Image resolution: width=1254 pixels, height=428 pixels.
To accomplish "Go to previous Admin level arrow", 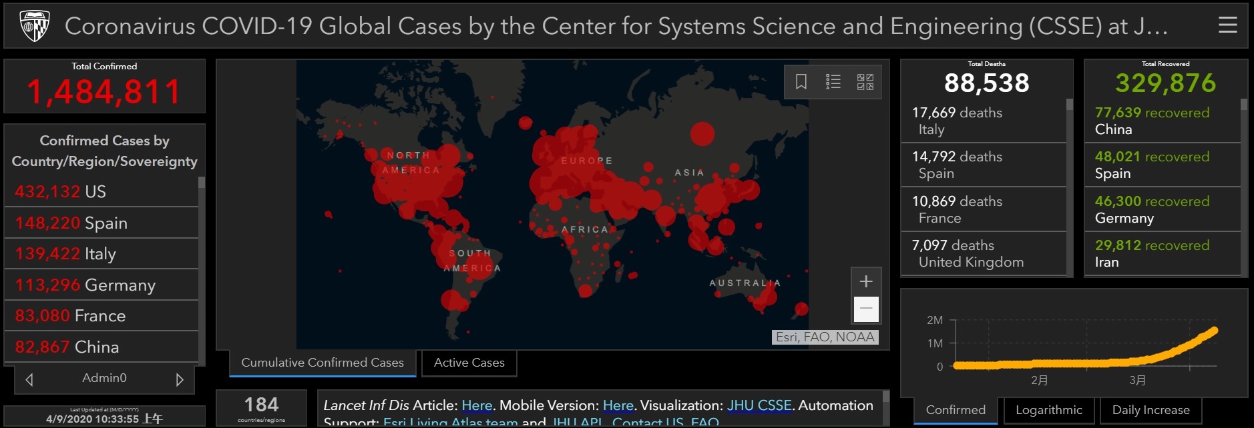I will coord(29,379).
